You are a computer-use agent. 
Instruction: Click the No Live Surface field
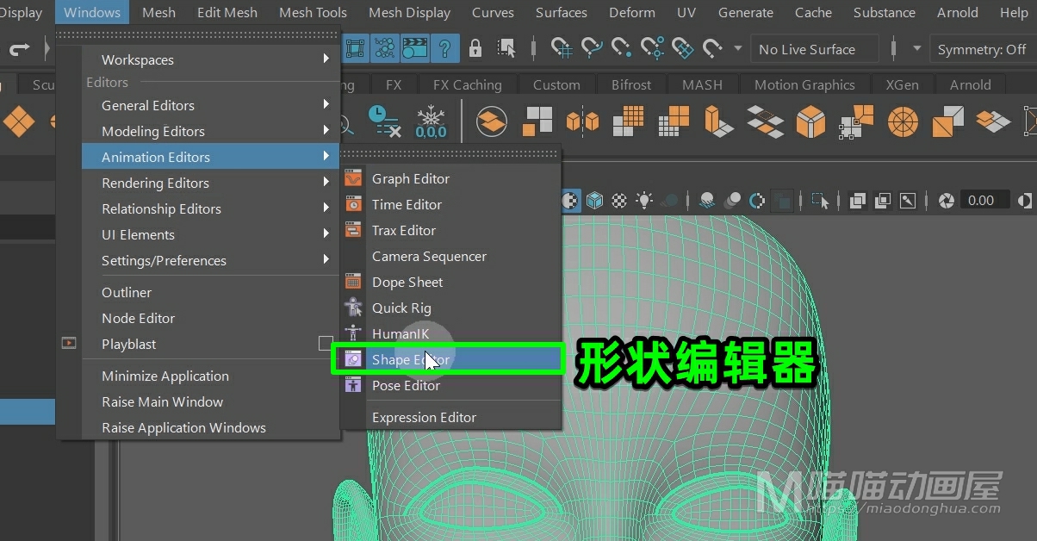814,49
